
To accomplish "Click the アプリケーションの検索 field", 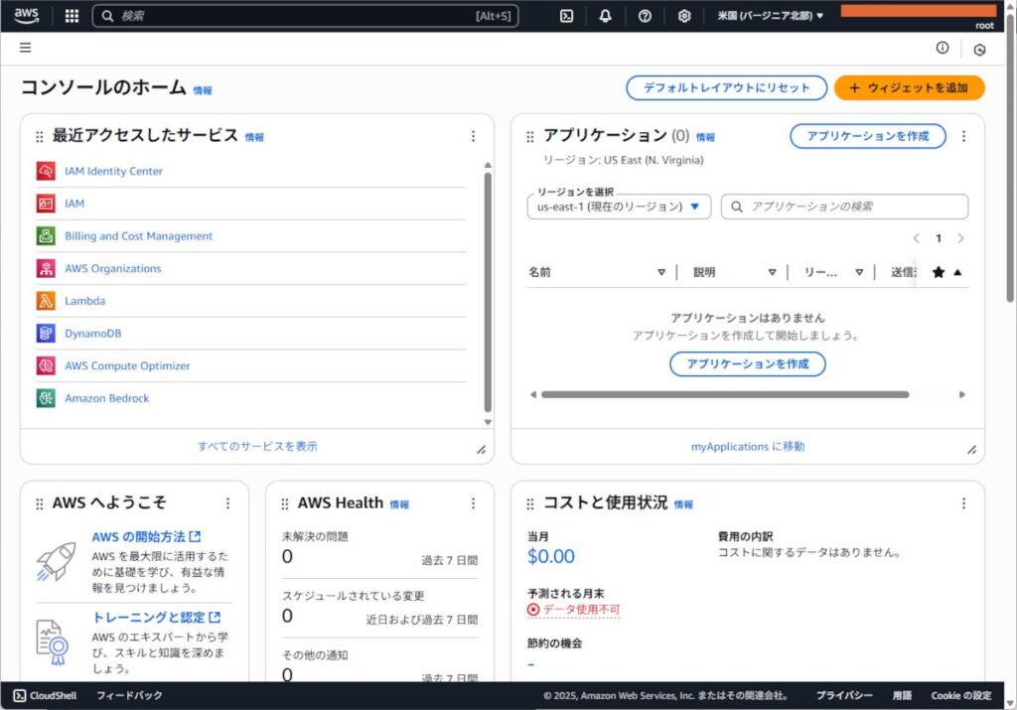I will coord(844,207).
